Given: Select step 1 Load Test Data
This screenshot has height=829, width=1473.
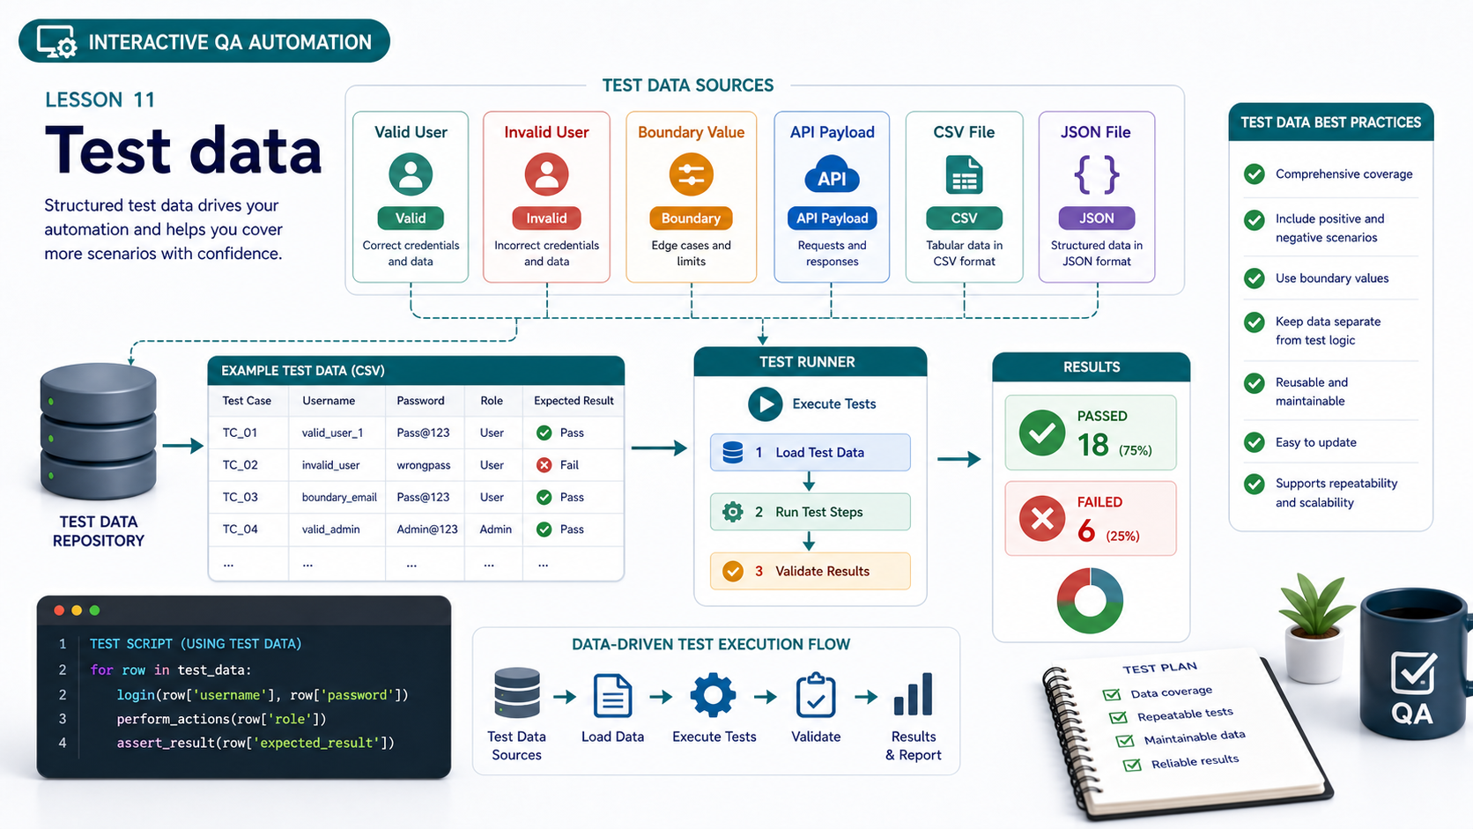Looking at the screenshot, I should [x=810, y=453].
